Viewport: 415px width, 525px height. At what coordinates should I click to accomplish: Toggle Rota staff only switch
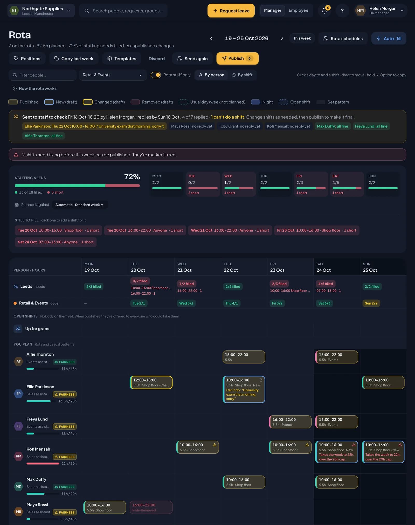point(156,75)
